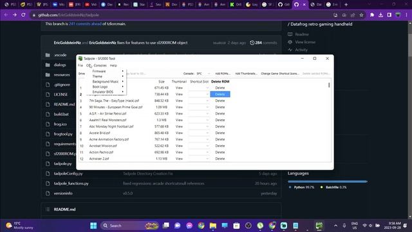Open shortcut slot dropdown for Accele Brid
The width and height of the screenshot is (412, 232).
199,133
